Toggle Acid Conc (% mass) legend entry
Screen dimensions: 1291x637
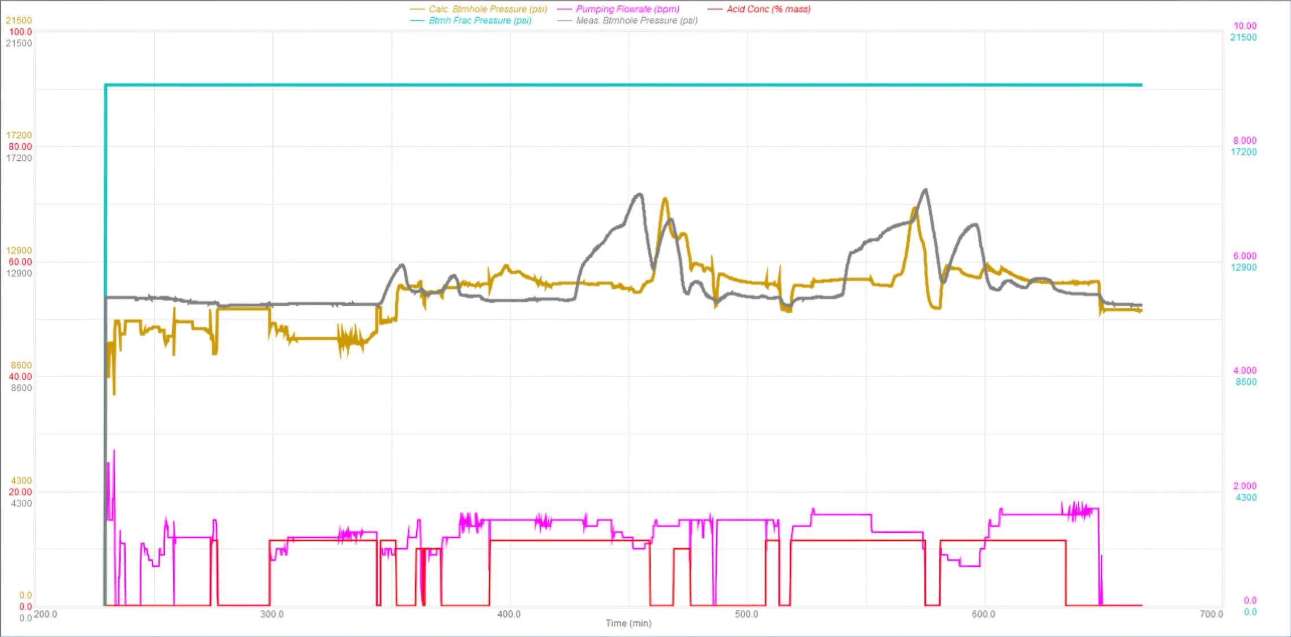[x=768, y=9]
